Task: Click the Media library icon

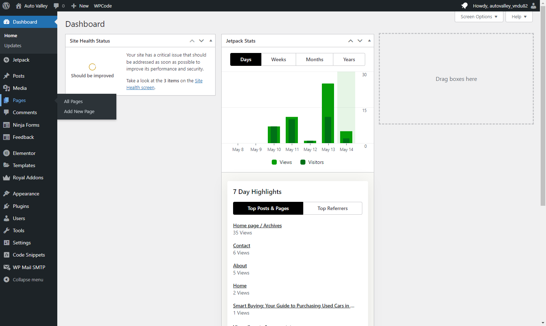Action: [6, 88]
